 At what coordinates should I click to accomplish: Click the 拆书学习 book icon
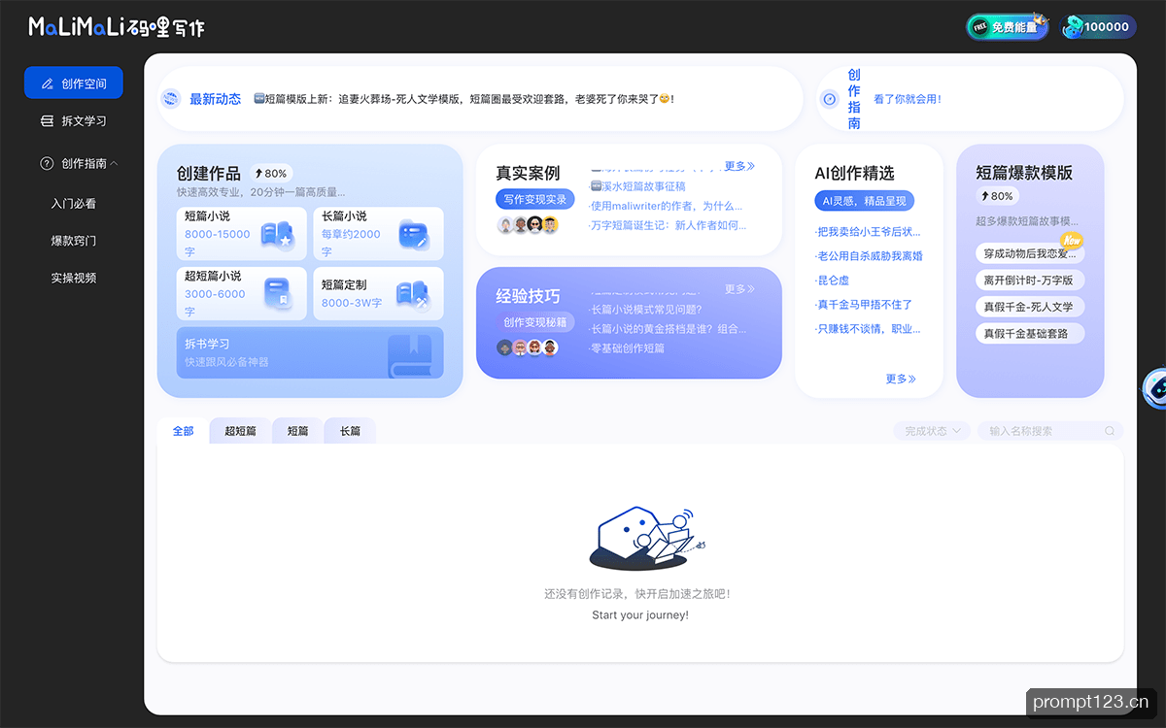(x=409, y=355)
